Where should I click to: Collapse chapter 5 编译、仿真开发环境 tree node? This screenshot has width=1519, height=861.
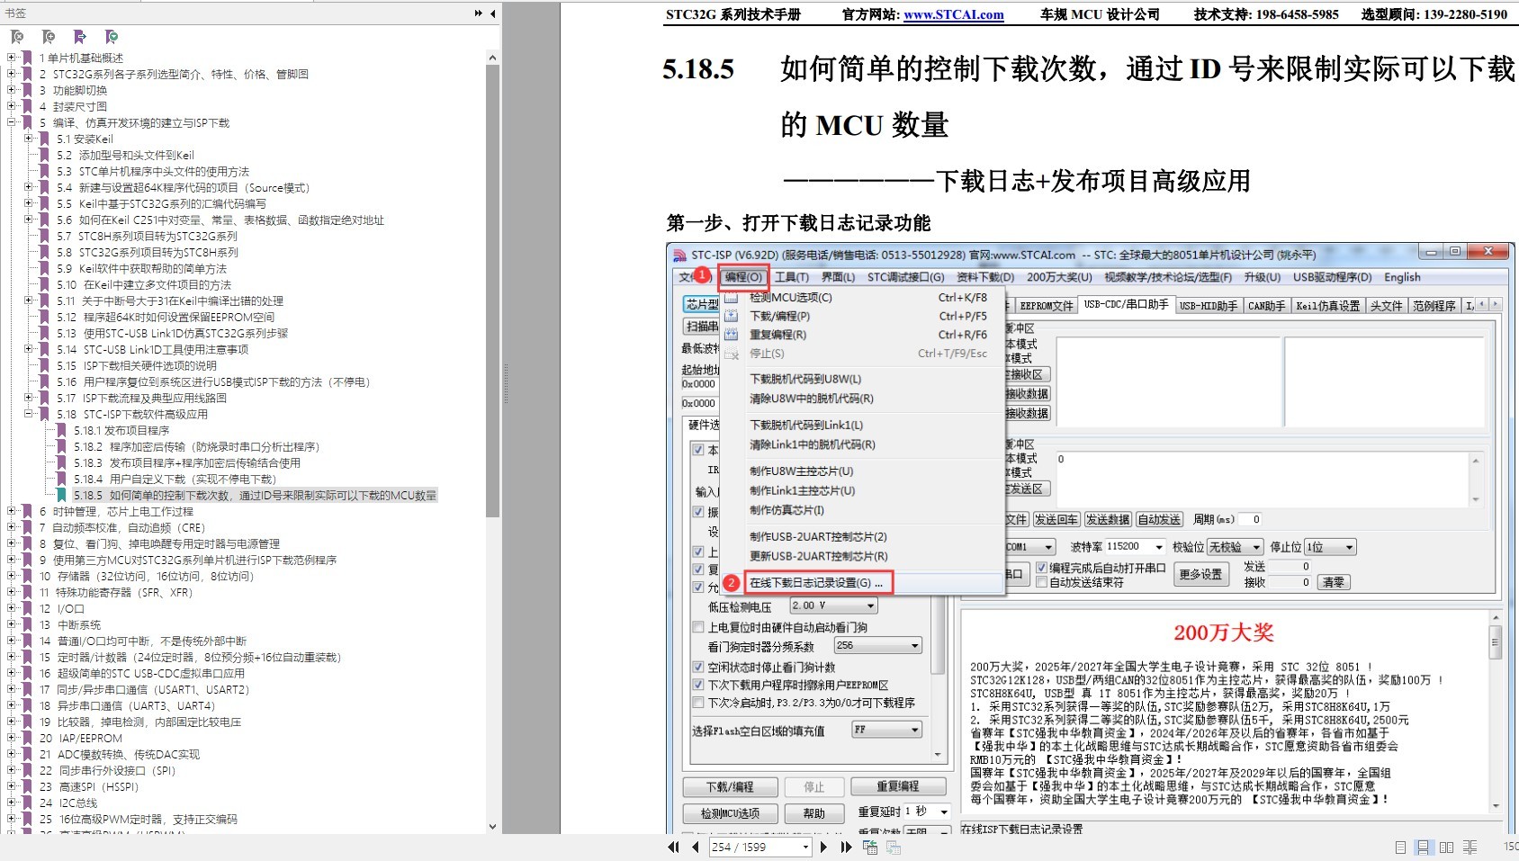click(x=11, y=122)
